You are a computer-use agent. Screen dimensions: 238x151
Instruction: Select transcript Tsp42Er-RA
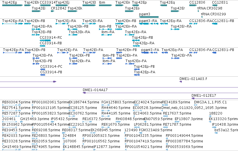click(x=181, y=26)
